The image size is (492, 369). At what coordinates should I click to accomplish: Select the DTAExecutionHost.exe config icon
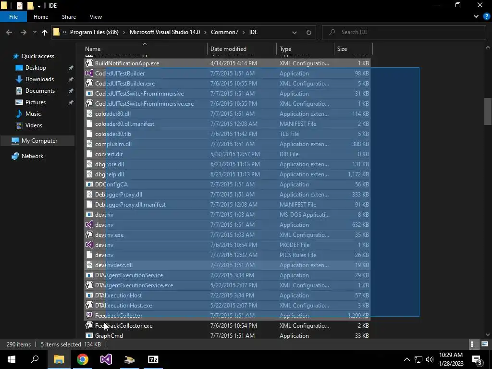(x=89, y=305)
